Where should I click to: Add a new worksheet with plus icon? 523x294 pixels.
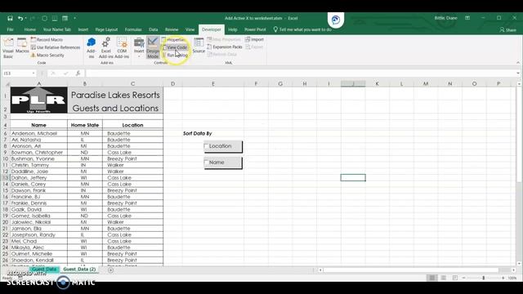click(111, 270)
